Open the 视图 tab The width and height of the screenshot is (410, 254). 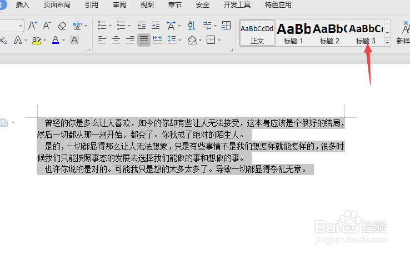pyautogui.click(x=147, y=4)
